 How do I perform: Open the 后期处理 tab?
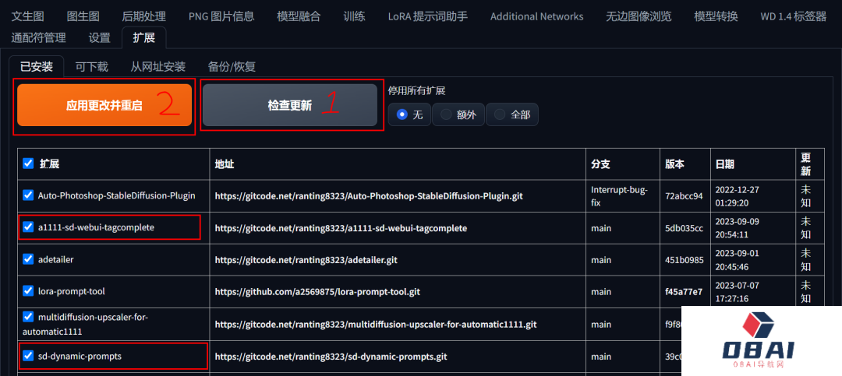pyautogui.click(x=144, y=16)
